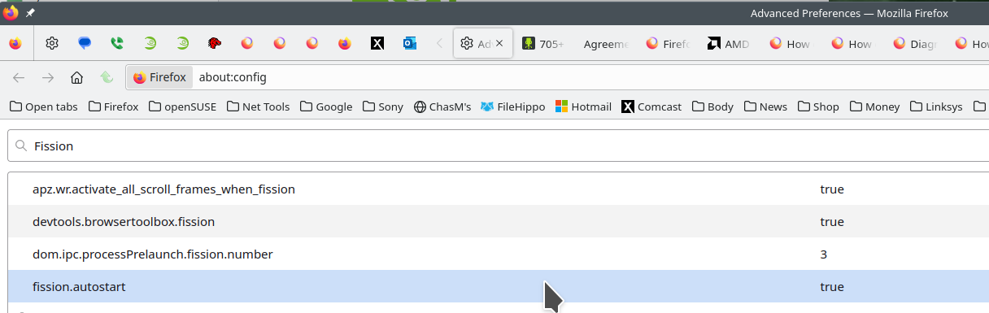Open the Hotmail bookmark
Image resolution: width=989 pixels, height=313 pixels.
pos(583,107)
